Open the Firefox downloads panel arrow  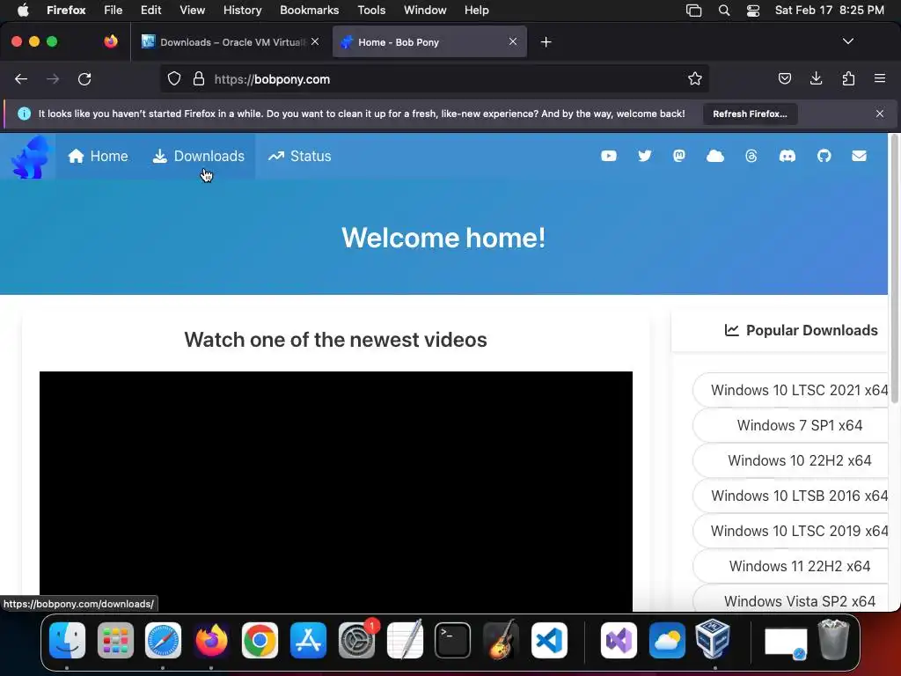click(816, 78)
